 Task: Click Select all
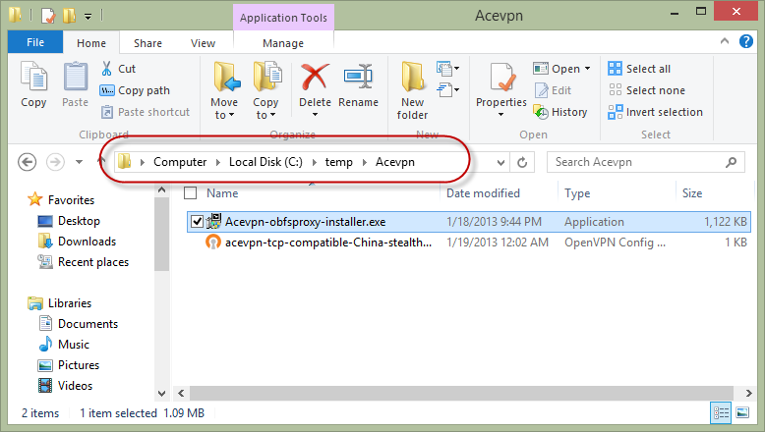tap(639, 69)
